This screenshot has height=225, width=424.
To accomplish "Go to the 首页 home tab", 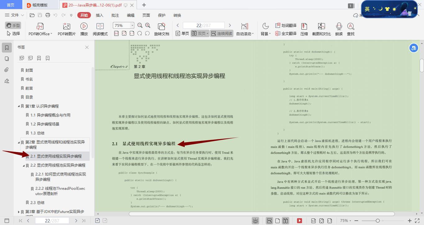I will point(11,5).
